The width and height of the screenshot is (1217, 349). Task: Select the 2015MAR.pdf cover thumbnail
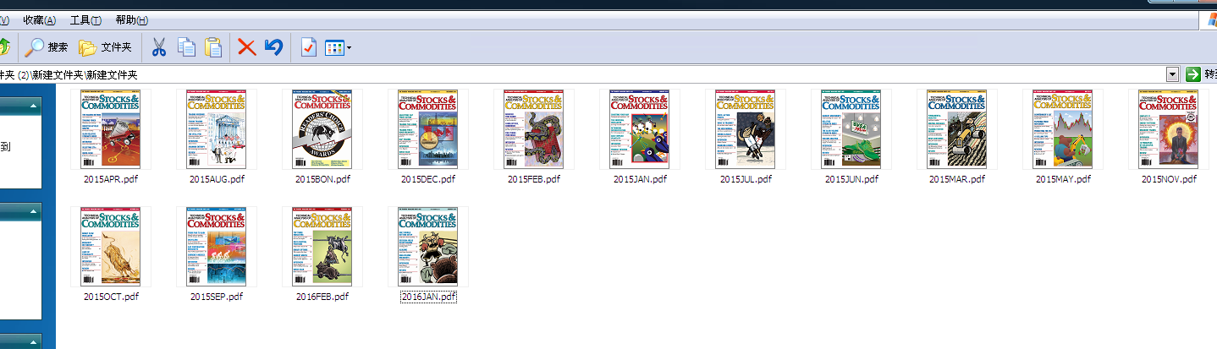pos(957,128)
